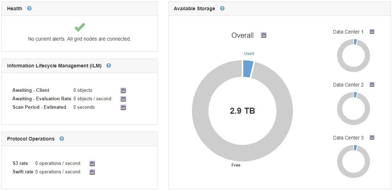Show Overall storage chart icon
The image size is (392, 191).
264,35
